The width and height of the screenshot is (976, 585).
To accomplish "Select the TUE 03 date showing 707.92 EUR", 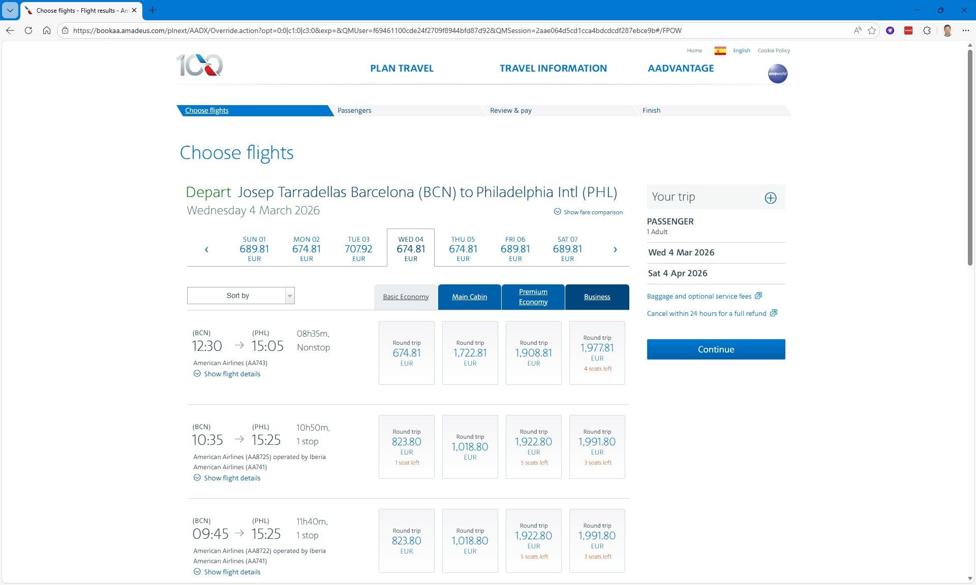I will click(358, 248).
